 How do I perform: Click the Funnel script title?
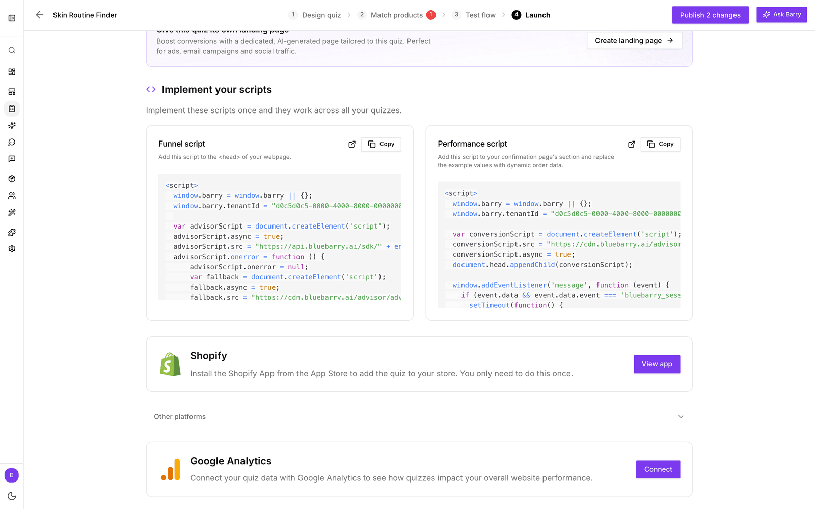point(182,144)
